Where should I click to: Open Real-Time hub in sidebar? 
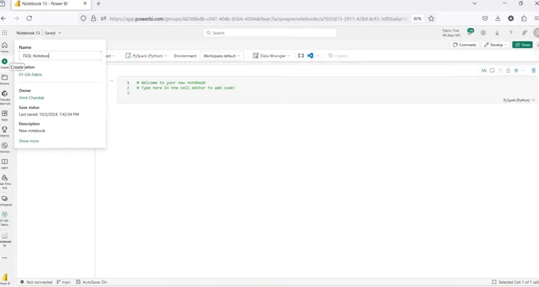pyautogui.click(x=5, y=182)
